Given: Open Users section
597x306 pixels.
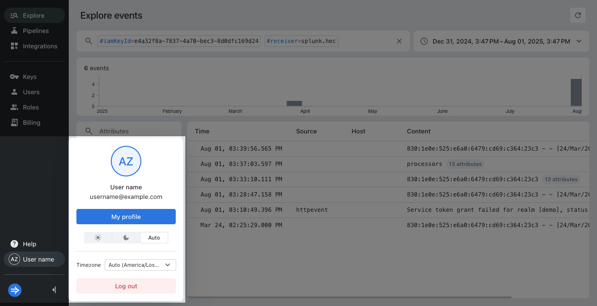Looking at the screenshot, I should (34, 92).
